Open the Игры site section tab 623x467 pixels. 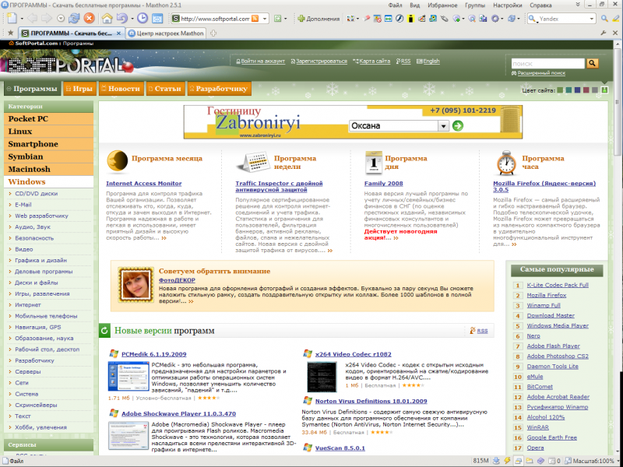pos(78,89)
